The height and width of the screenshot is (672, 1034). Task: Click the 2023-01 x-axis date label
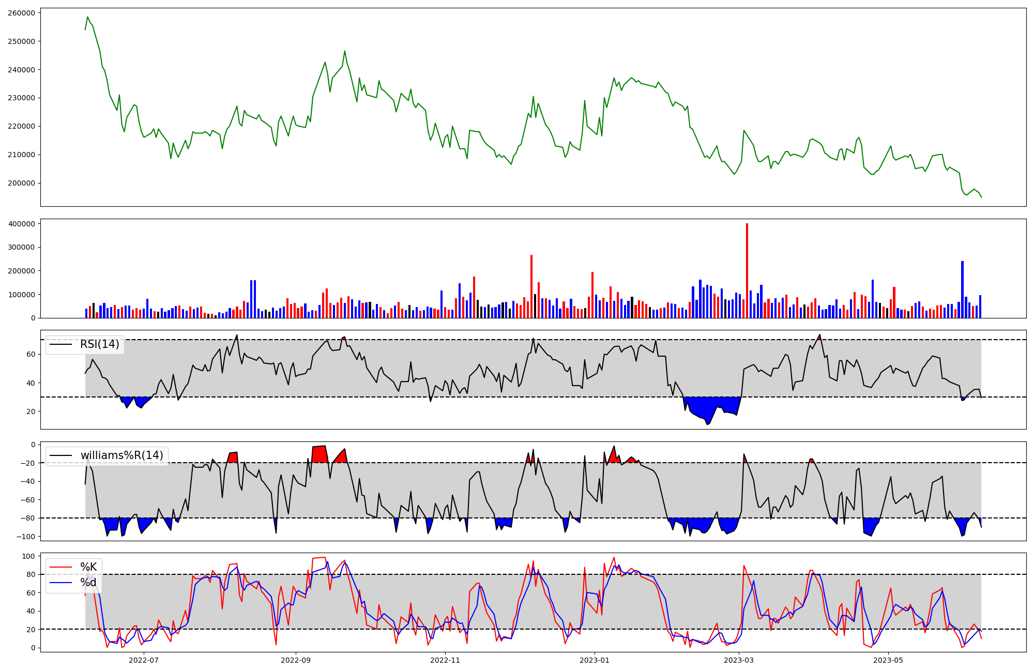coord(595,660)
